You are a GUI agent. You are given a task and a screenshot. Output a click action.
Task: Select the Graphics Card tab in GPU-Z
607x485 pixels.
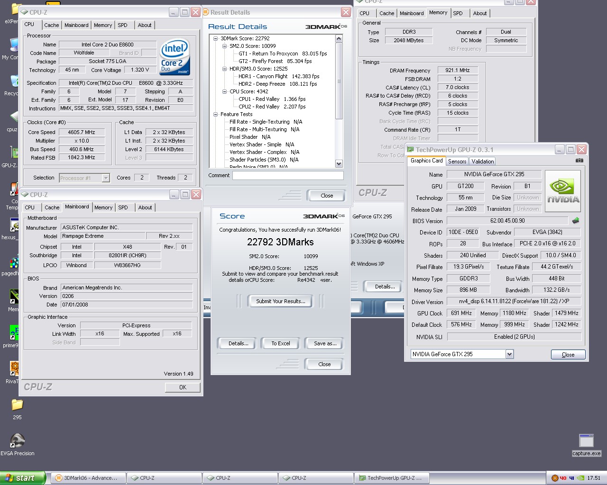426,161
